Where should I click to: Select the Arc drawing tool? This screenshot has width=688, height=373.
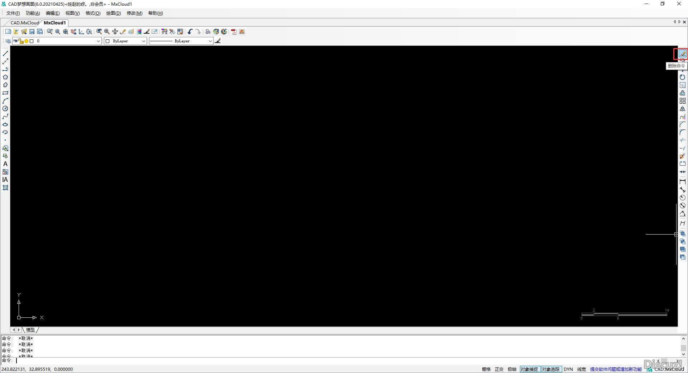click(x=5, y=101)
